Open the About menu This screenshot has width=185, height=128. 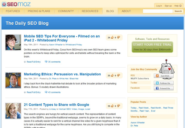click(126, 11)
